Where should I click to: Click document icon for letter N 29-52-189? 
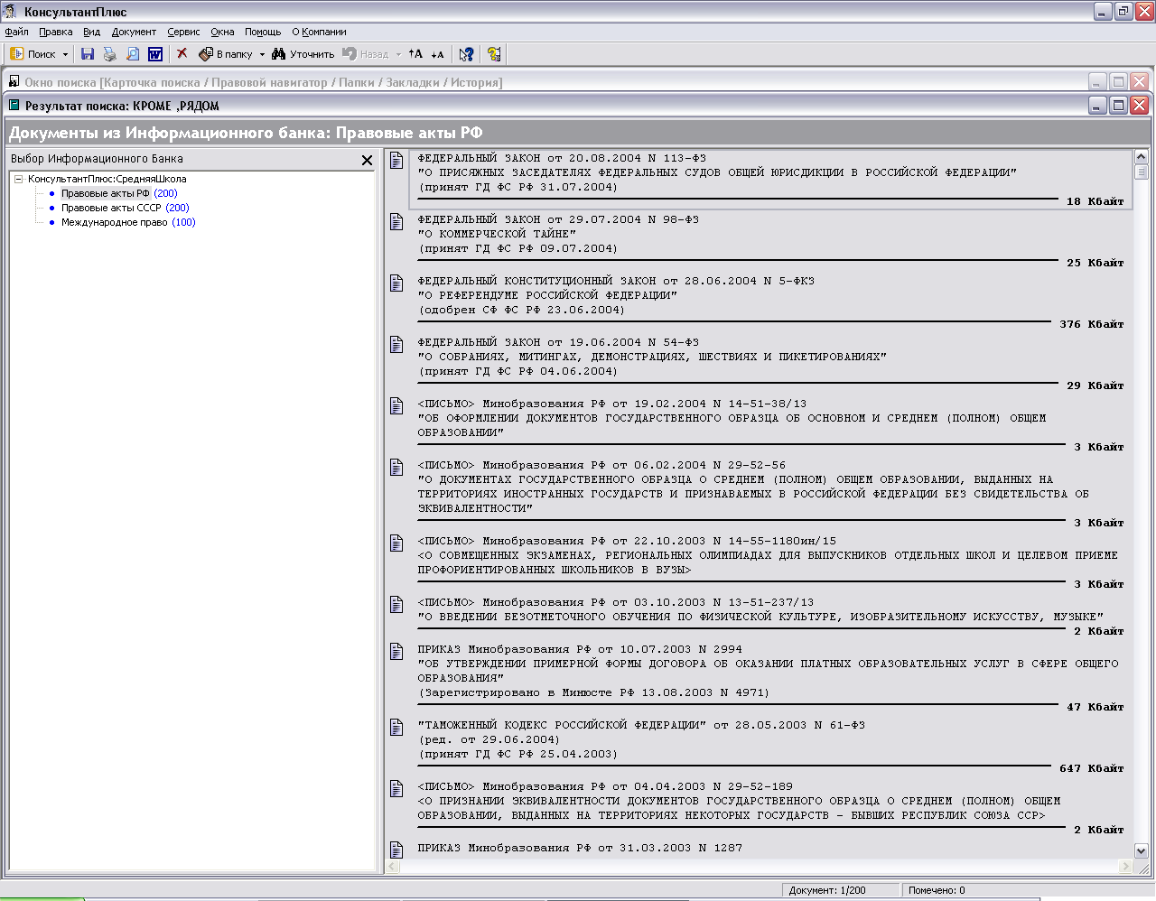tap(396, 789)
